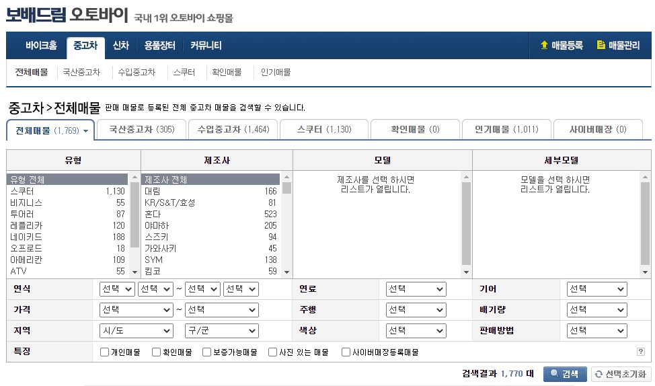Click the 모델 list scrollbar up arrow
655x386 pixels.
click(466, 177)
